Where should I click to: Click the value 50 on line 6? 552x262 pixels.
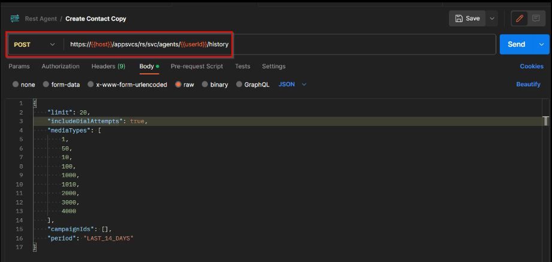point(65,148)
